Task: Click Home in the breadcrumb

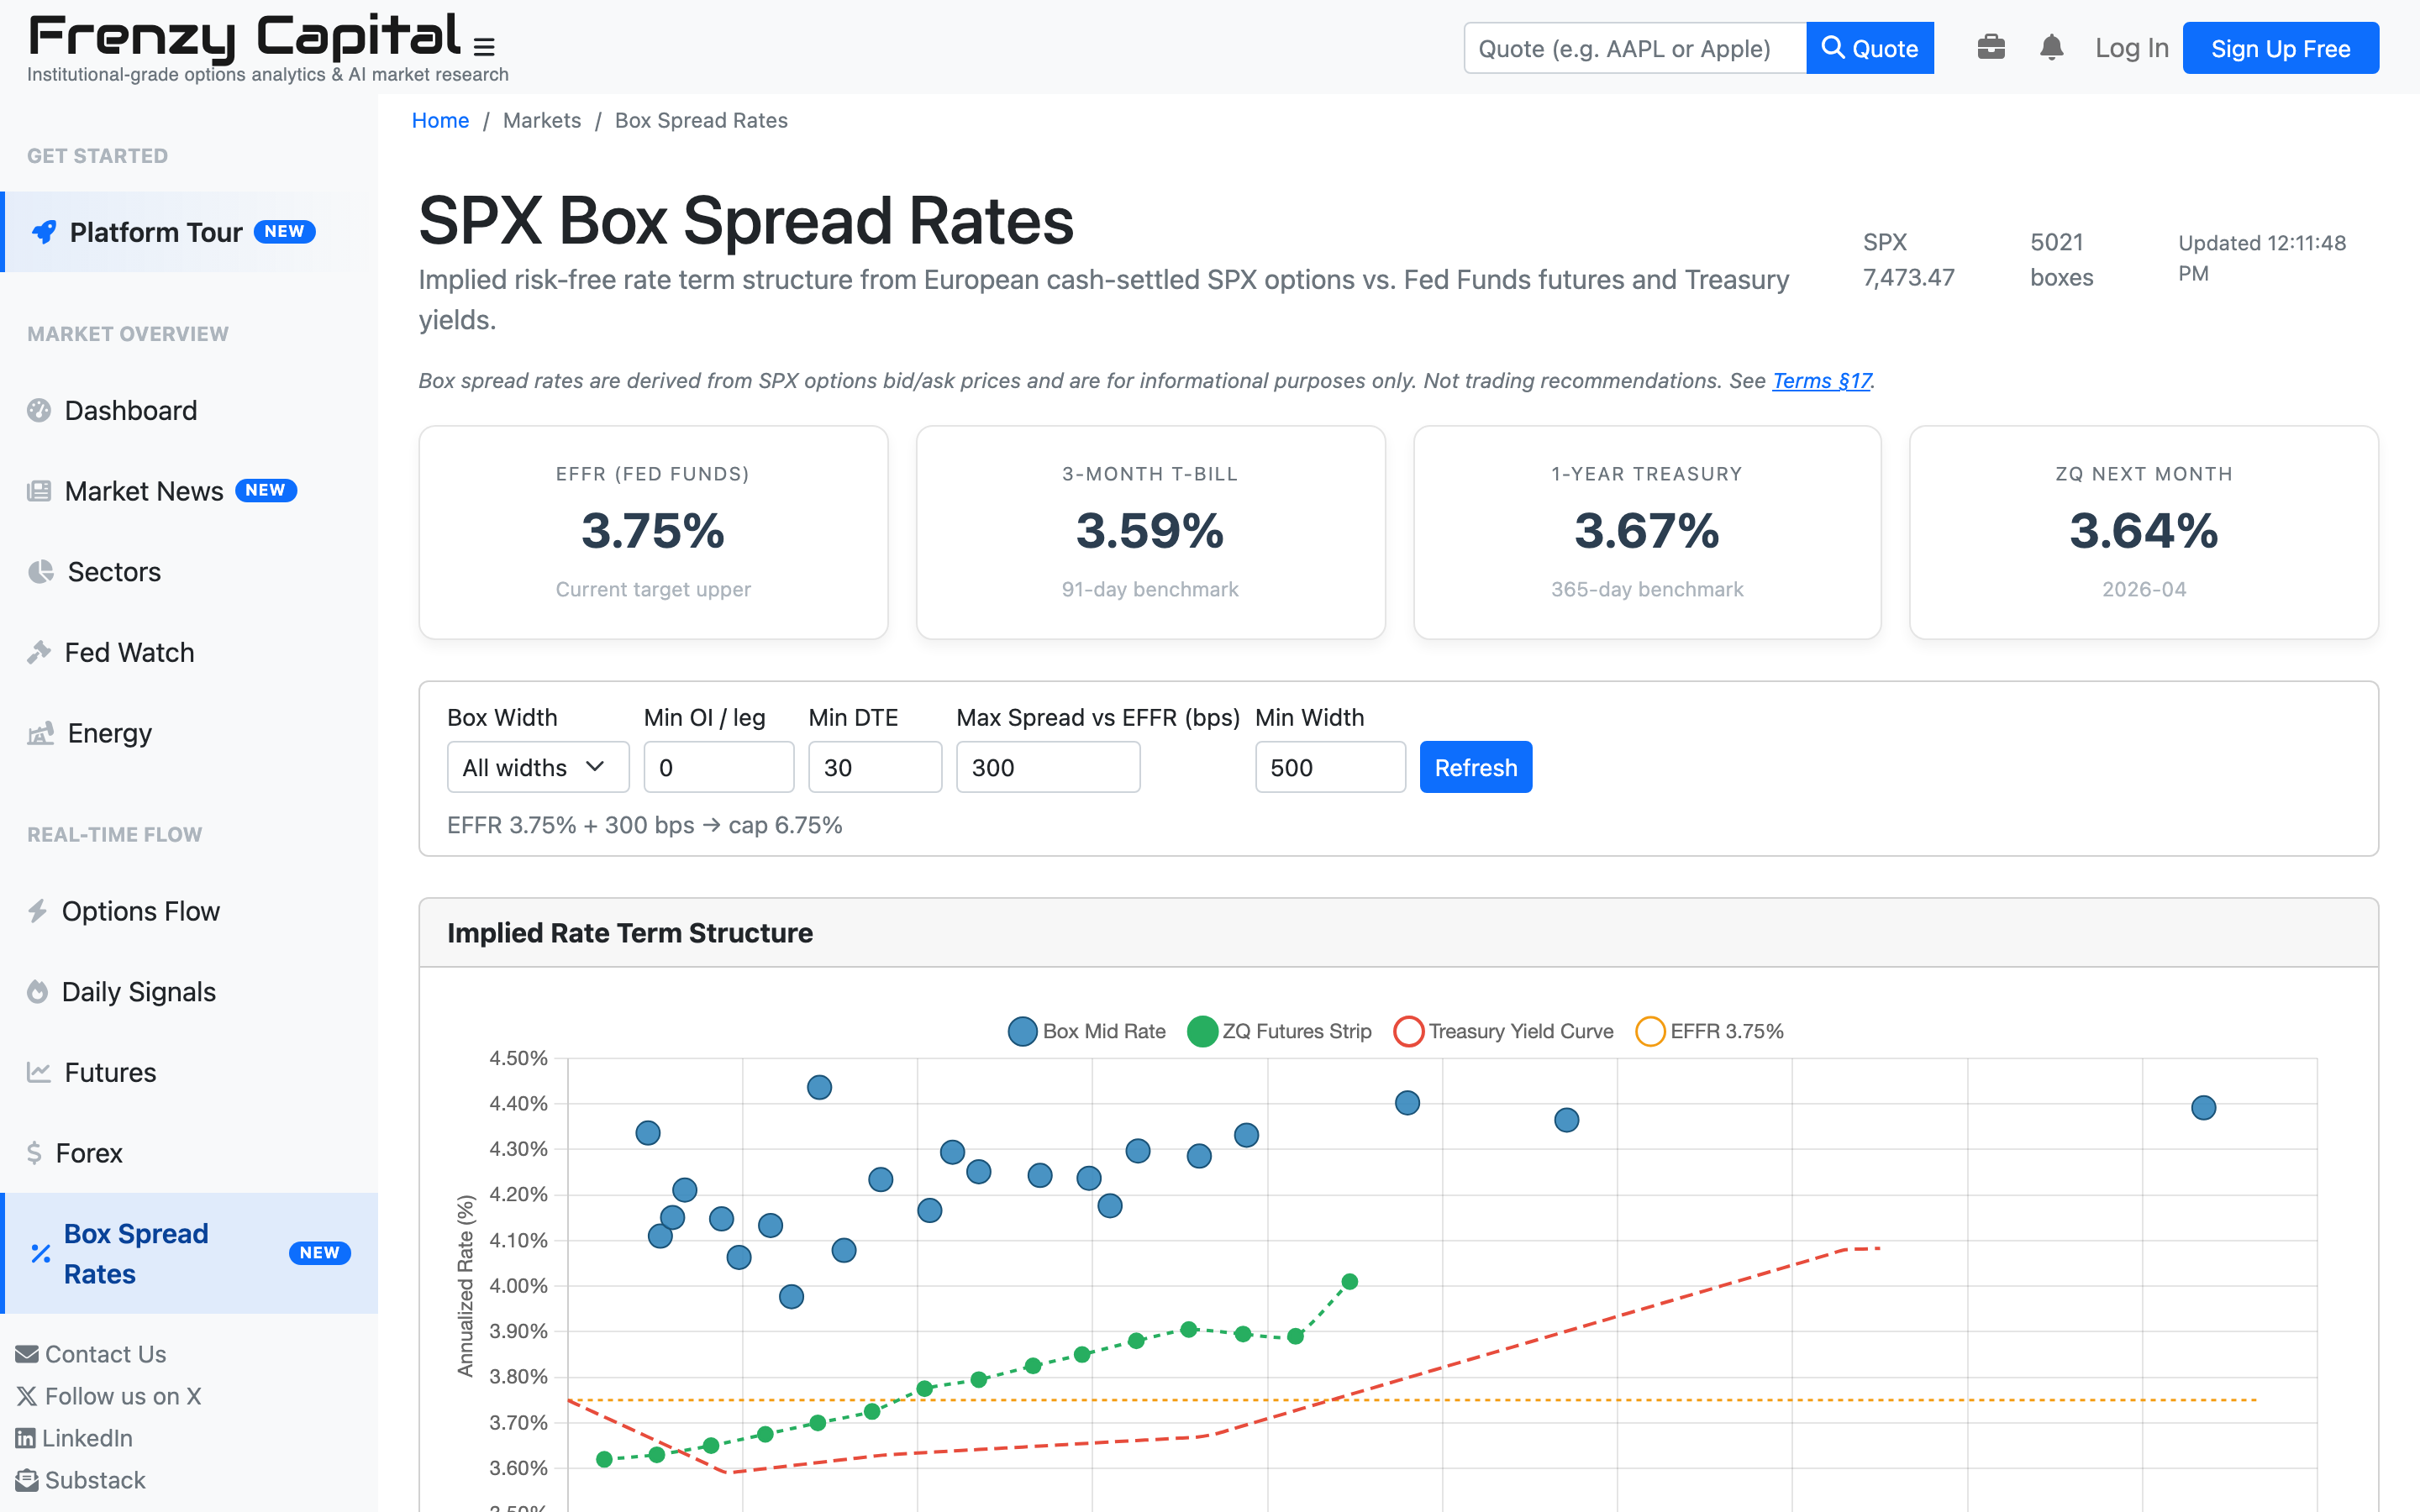Action: tap(440, 120)
